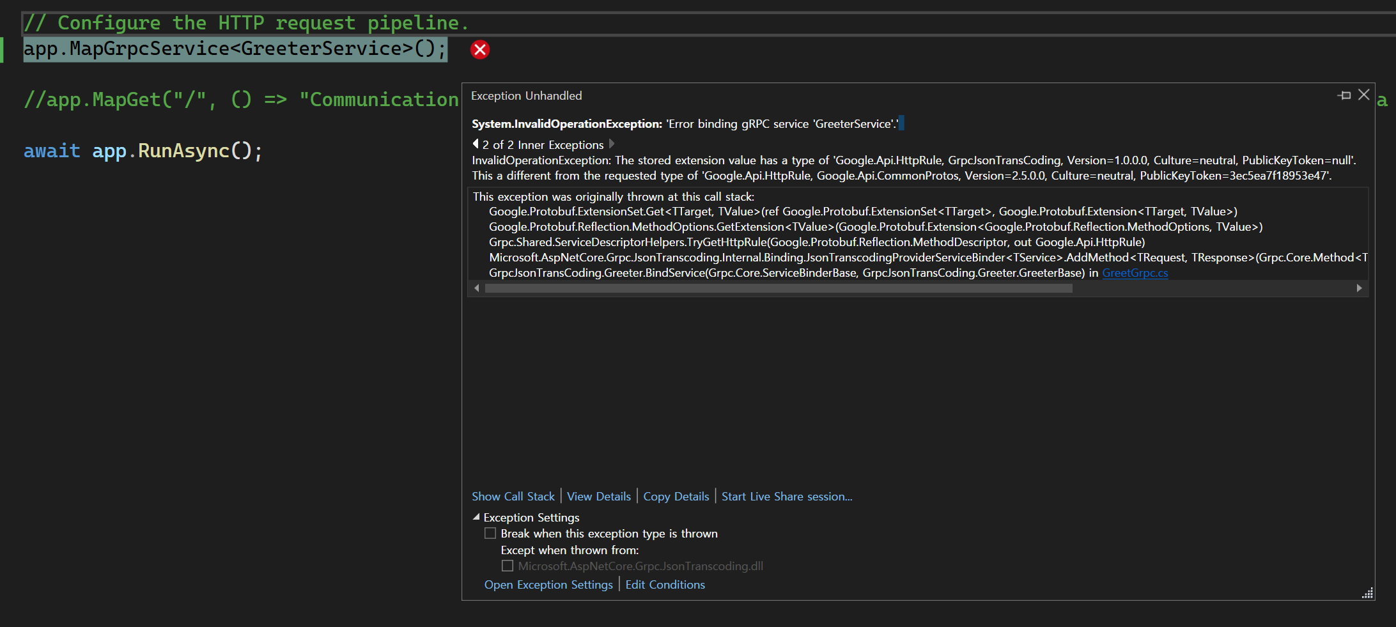
Task: Collapse the Exception Settings section
Action: [476, 517]
